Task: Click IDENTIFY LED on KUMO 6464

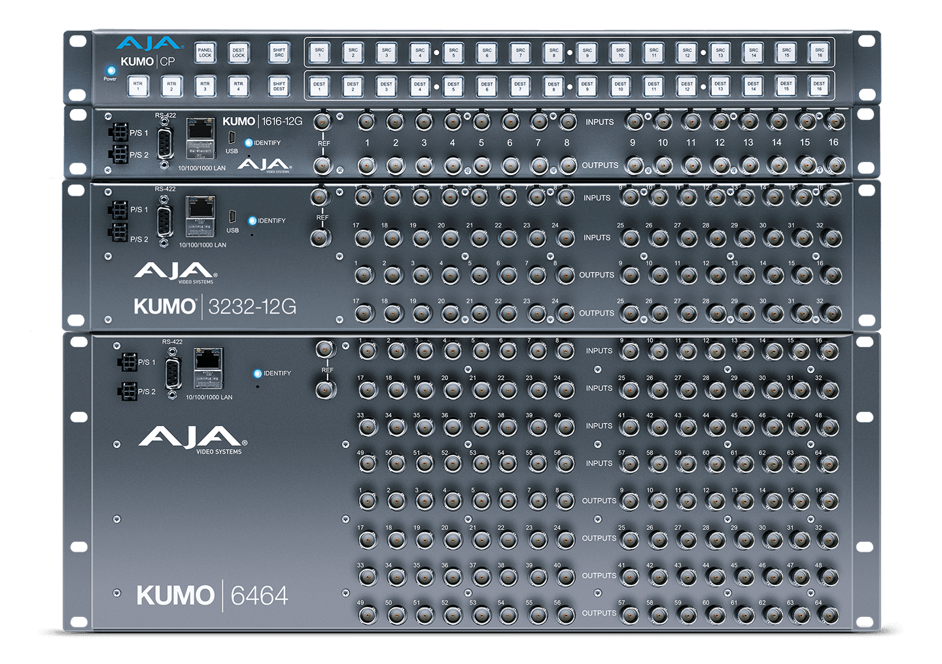Action: coord(257,373)
